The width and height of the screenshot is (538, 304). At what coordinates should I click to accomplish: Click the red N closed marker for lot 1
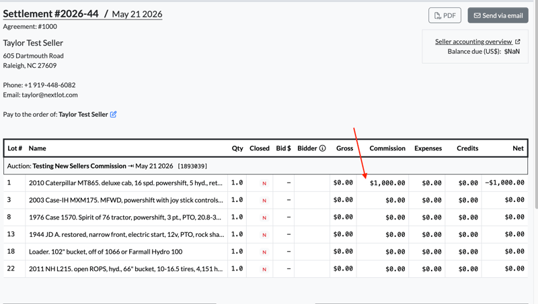click(x=264, y=183)
